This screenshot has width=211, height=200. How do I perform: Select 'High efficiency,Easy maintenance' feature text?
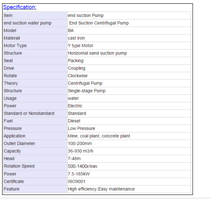(101, 189)
